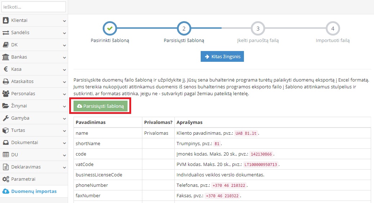The width and height of the screenshot is (374, 203).
Task: Click the DK book icon
Action: click(x=6, y=45)
